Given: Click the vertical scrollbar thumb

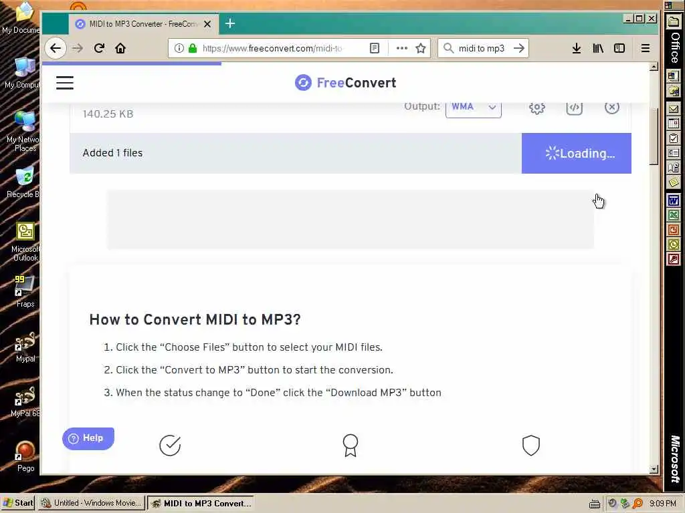Looking at the screenshot, I should click(x=654, y=136).
